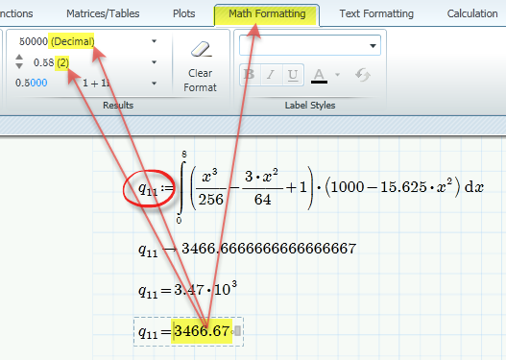This screenshot has width=506, height=360.
Task: Switch to the Math Formatting tab
Action: pyautogui.click(x=267, y=13)
